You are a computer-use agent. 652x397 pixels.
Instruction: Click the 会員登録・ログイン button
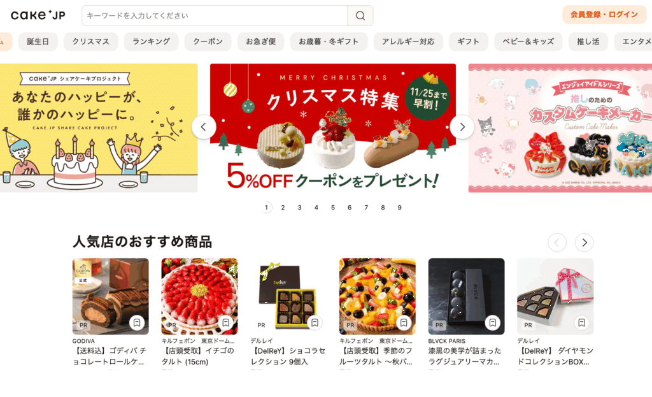(x=604, y=15)
